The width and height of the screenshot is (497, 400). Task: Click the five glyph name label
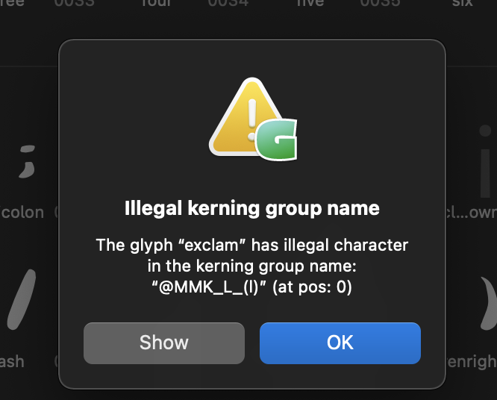(x=310, y=3)
